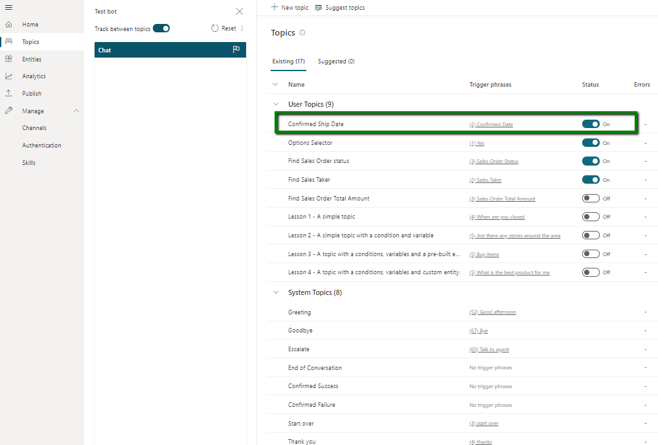Click the Topics info icon
Image resolution: width=658 pixels, height=445 pixels.
[302, 33]
